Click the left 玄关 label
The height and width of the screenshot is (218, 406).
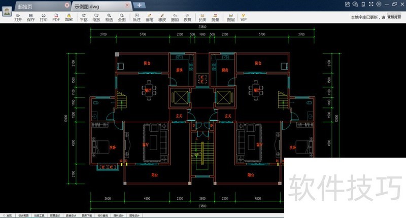[179, 116]
